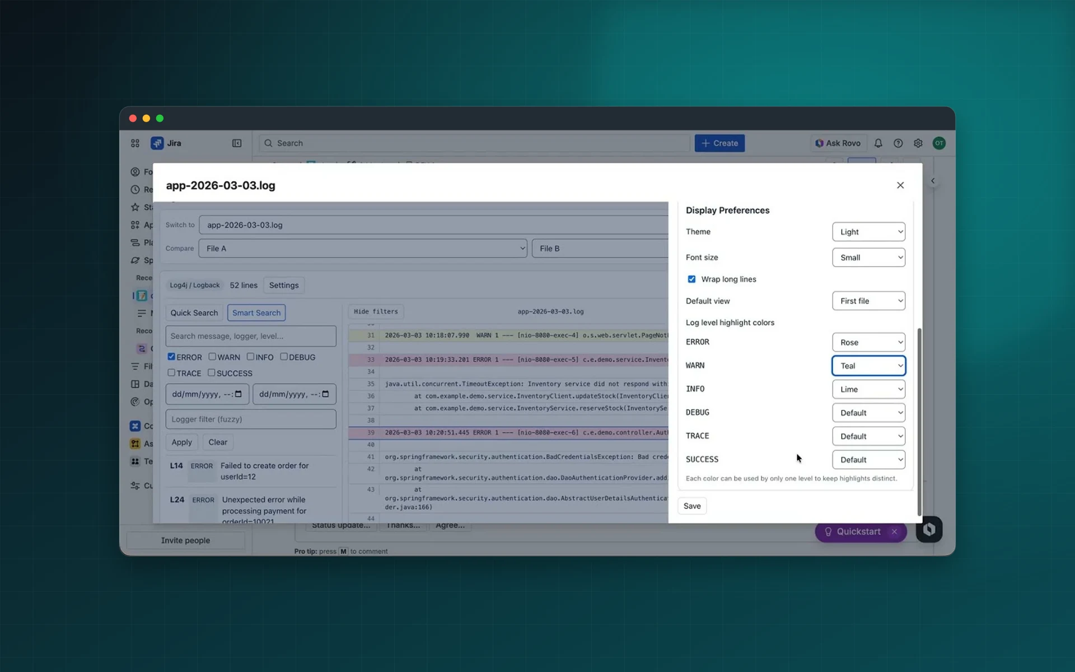Open the Theme dropdown
1075x672 pixels.
point(868,232)
